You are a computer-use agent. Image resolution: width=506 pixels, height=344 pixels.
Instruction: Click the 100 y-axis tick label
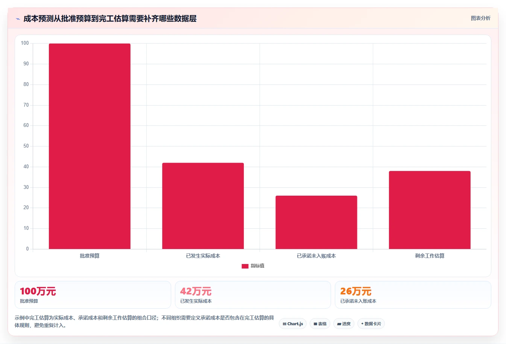(x=25, y=43)
